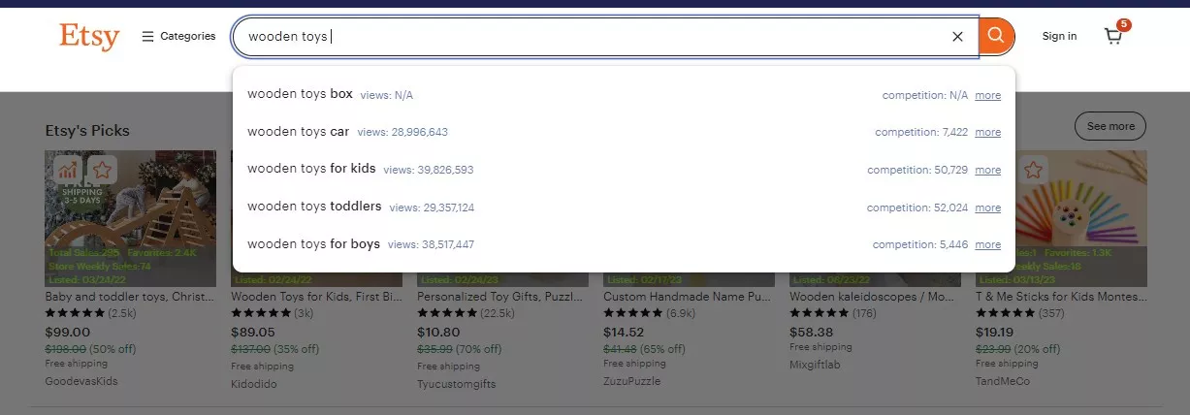Open Baby and toddler toys listing title

pos(131,296)
